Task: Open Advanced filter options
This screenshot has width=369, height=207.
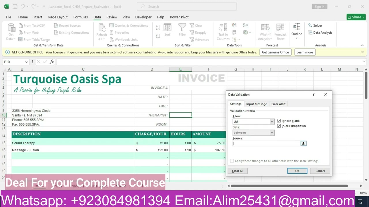Action: coord(199,39)
